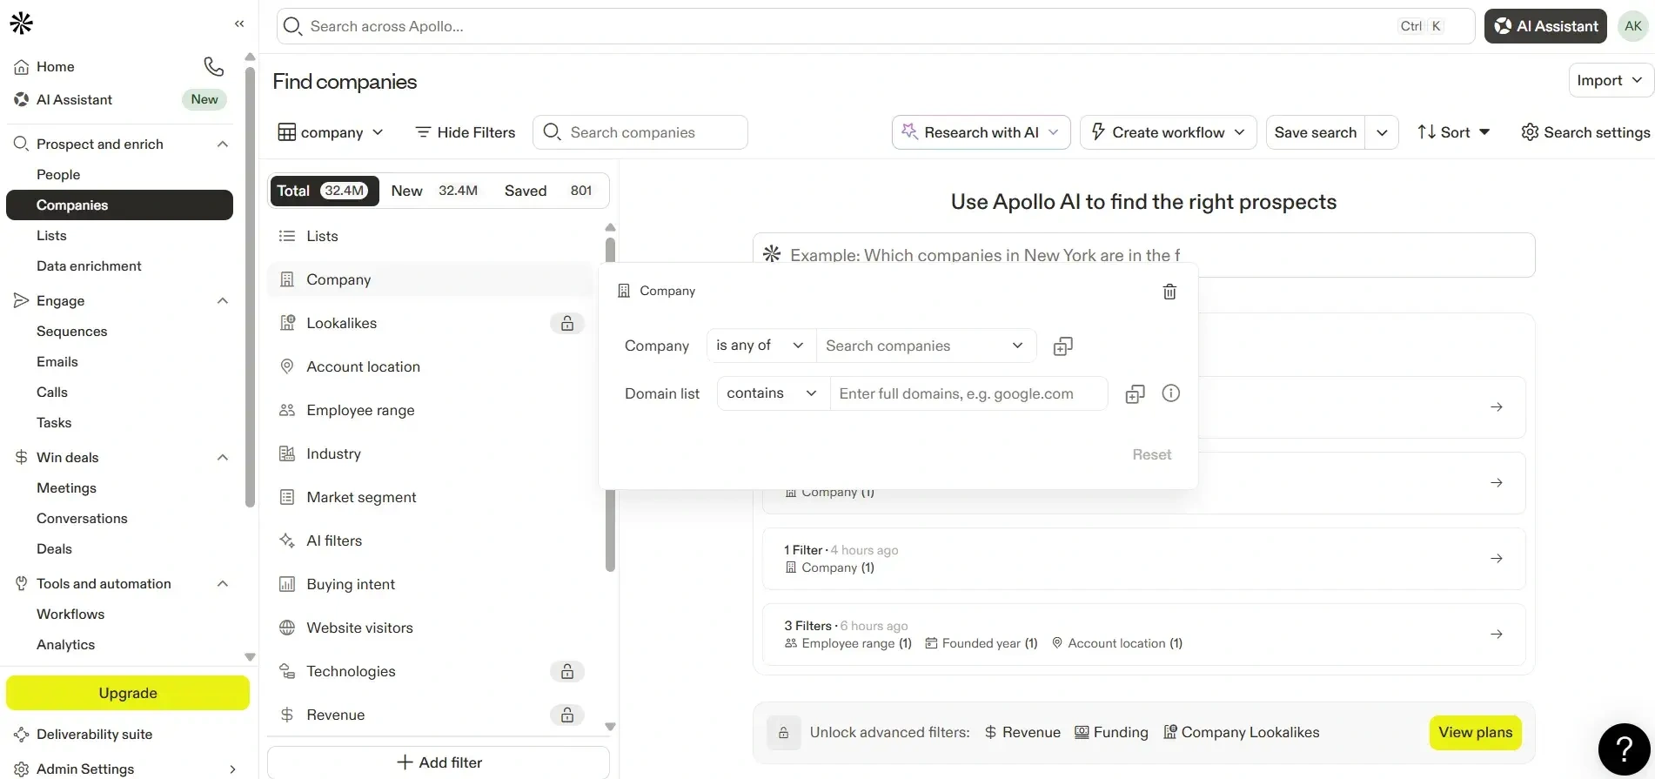The image size is (1655, 779).
Task: Open People in the sidebar
Action: (x=58, y=175)
